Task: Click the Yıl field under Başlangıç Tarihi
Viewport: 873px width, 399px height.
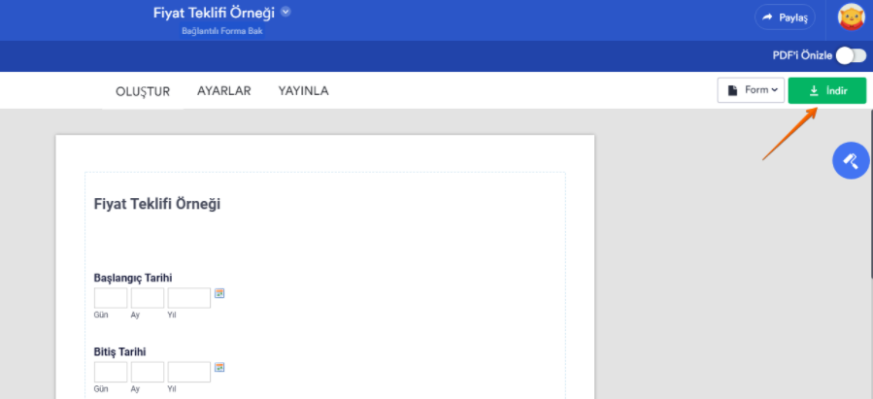Action: (x=188, y=298)
